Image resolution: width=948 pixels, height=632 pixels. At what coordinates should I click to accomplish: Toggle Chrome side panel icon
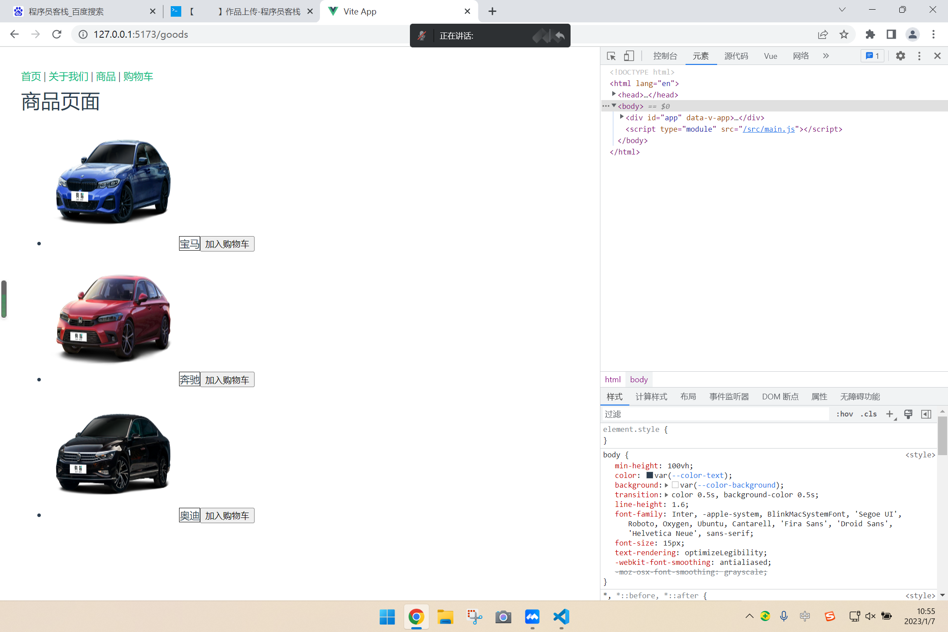tap(891, 34)
